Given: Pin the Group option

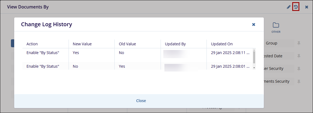Looking at the screenshot, I should tap(299, 43).
